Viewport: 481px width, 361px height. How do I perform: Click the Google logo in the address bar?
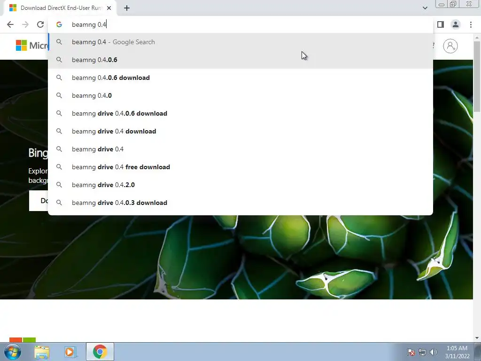coord(59,24)
